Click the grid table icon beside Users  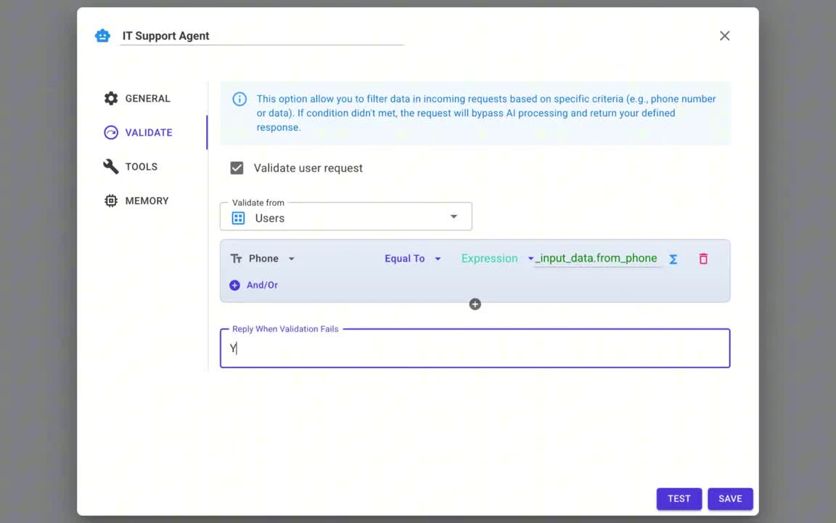click(238, 218)
